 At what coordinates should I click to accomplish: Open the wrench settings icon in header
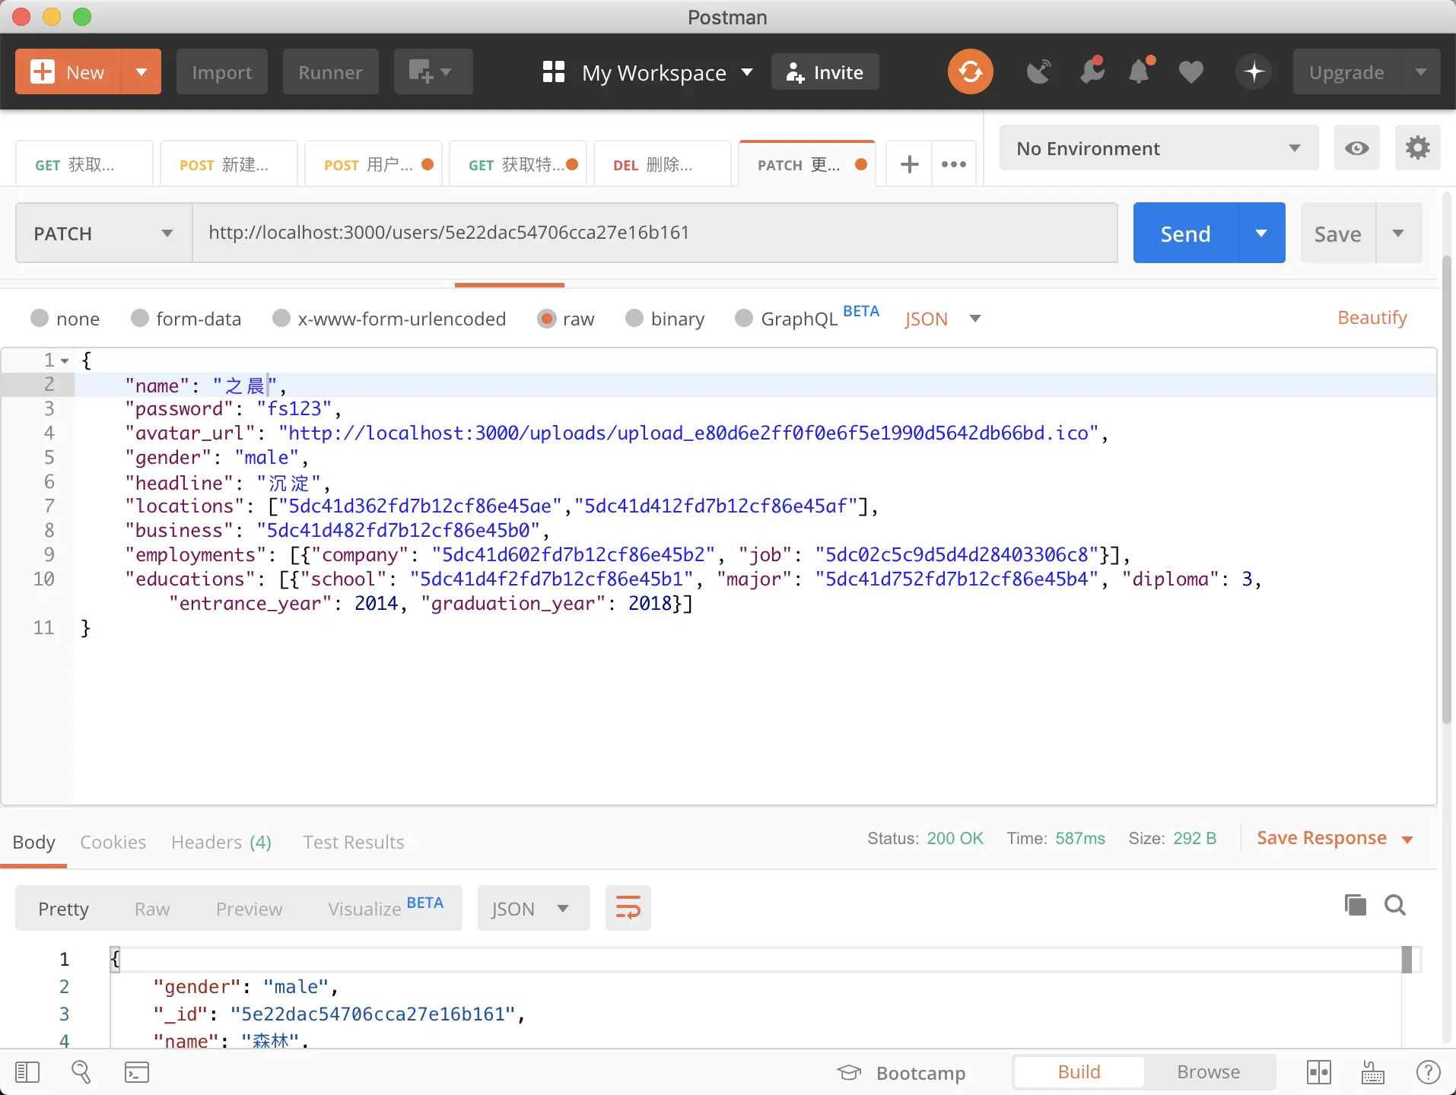pos(1092,72)
